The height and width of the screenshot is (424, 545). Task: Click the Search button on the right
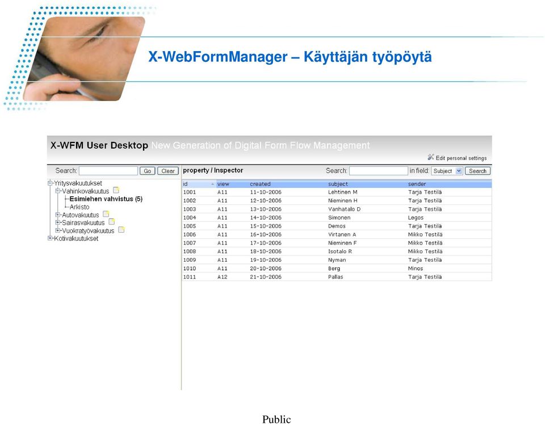[477, 171]
